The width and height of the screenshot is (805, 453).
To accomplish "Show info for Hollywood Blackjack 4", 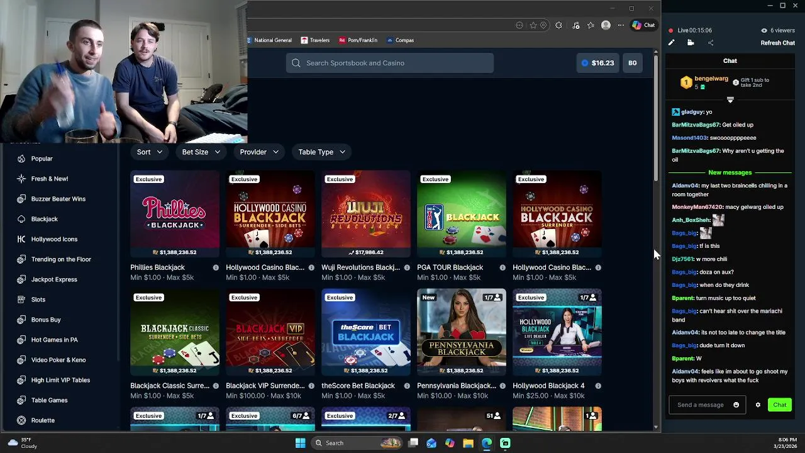I will point(598,386).
